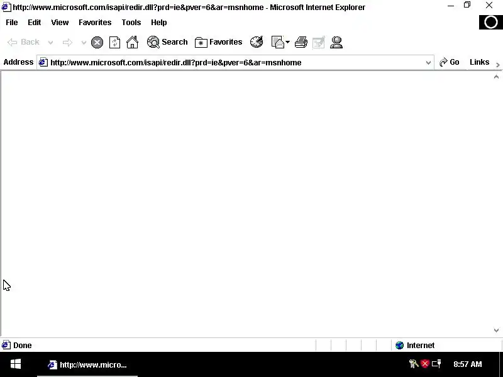
Task: Click inside the Address bar URL field
Action: tap(236, 62)
